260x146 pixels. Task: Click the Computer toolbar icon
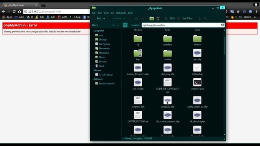(158, 19)
